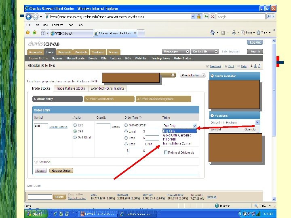
Task: Select the Sell radio button
Action: point(75,131)
